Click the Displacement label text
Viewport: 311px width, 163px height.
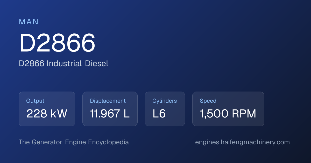108,101
